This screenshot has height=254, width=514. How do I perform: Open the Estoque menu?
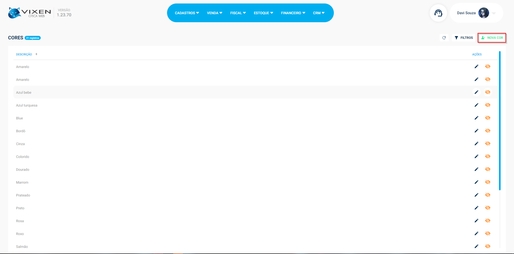tap(263, 13)
